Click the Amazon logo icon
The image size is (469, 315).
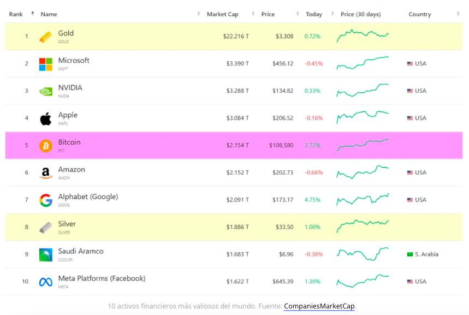point(46,173)
